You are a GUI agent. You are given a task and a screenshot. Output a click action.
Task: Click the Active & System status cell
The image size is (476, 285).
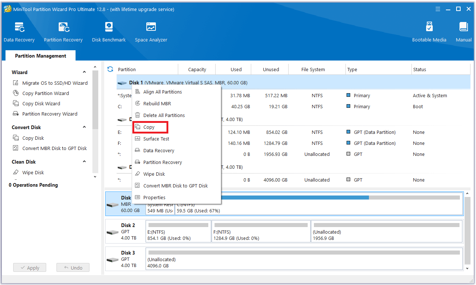[430, 95]
